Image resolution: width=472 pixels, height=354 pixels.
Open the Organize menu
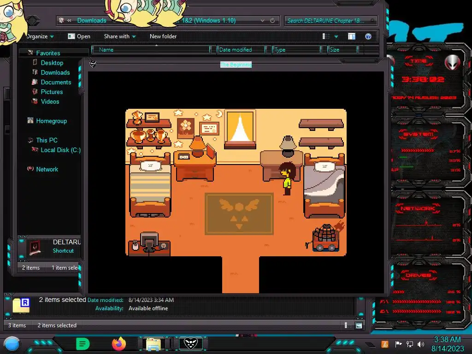[x=40, y=36]
